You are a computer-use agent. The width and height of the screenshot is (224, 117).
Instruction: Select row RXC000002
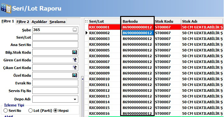pyautogui.click(x=154, y=33)
